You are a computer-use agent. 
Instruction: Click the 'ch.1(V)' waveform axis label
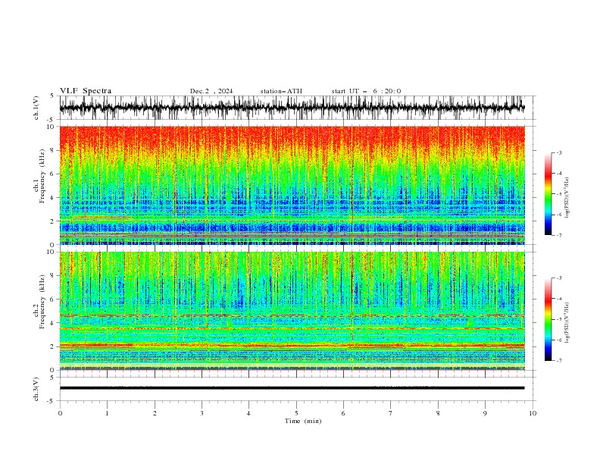[36, 108]
